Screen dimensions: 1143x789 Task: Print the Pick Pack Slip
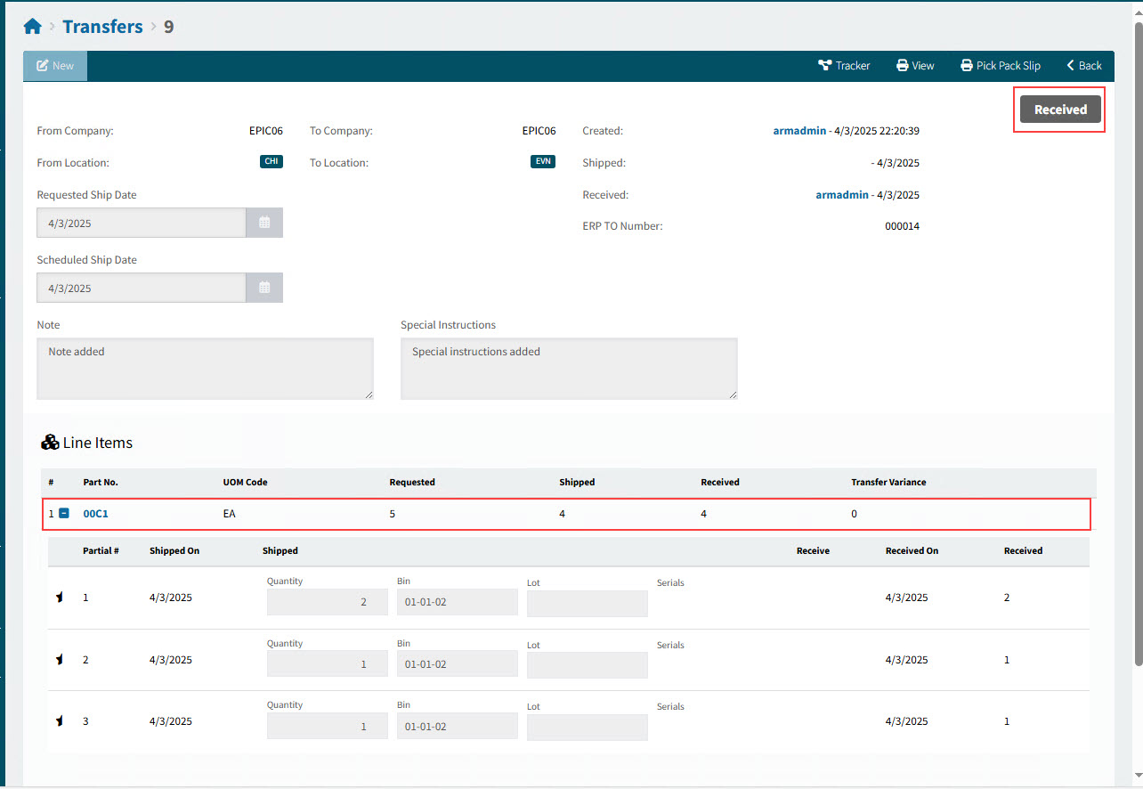[1001, 66]
